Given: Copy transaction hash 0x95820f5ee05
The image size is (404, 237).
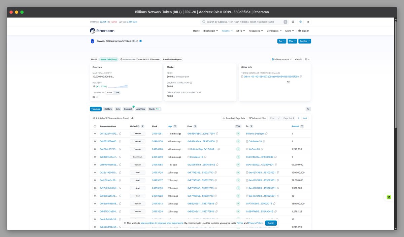Looking at the screenshot, I should point(120,141).
